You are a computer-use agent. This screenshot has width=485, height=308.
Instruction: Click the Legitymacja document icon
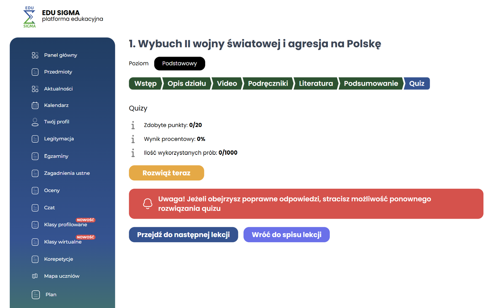point(35,139)
